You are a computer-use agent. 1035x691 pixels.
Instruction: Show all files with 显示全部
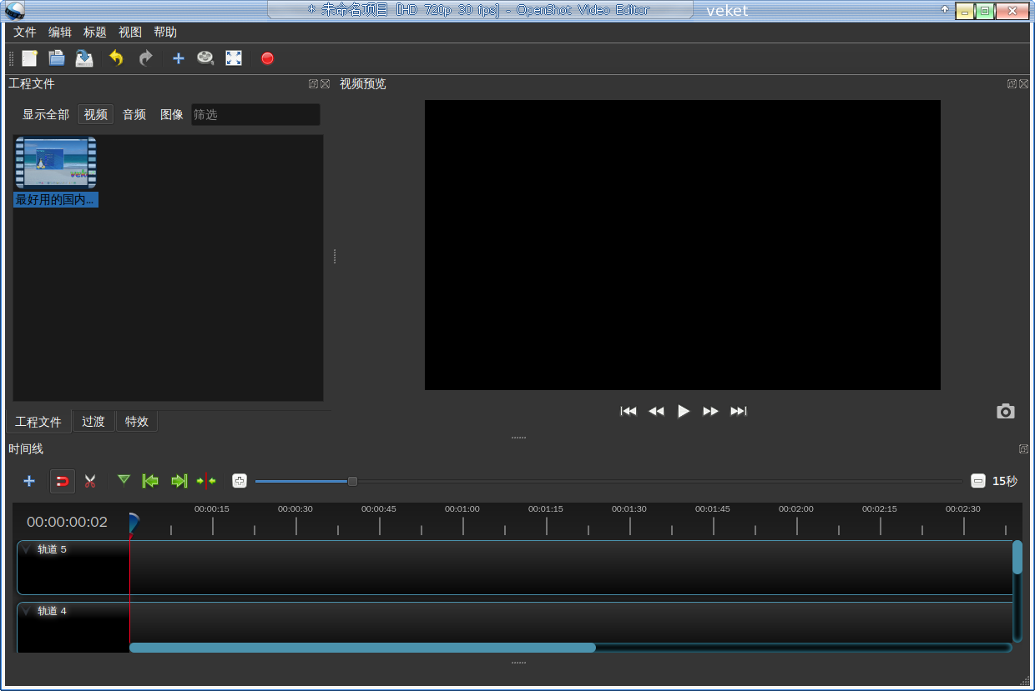pos(46,115)
